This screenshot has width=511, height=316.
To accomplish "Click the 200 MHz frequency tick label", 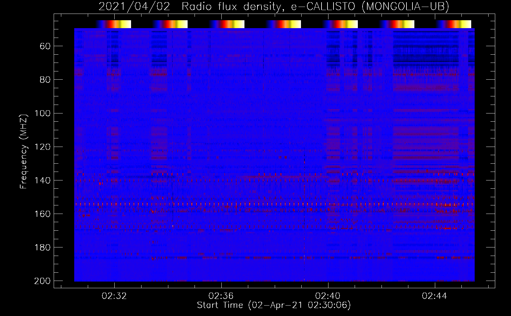I will [42, 281].
